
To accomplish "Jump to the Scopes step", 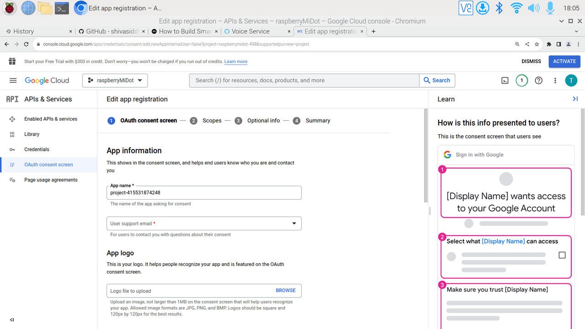I will (x=206, y=121).
